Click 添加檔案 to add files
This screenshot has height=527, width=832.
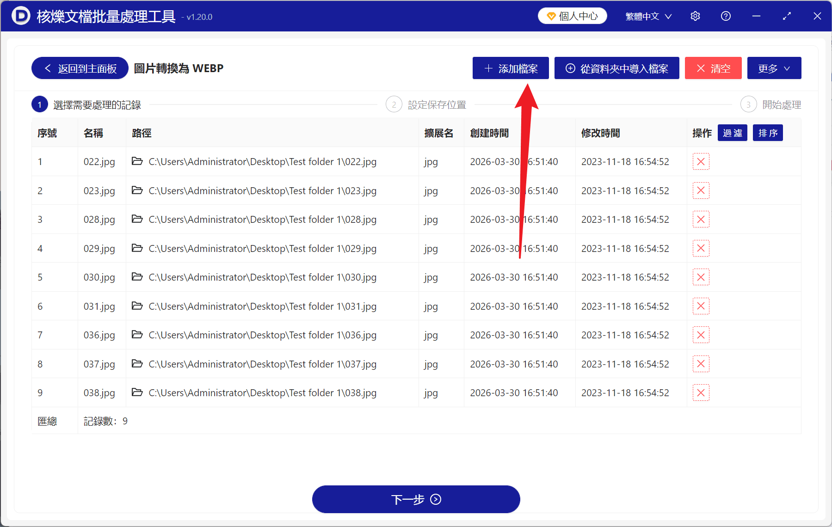pos(510,68)
